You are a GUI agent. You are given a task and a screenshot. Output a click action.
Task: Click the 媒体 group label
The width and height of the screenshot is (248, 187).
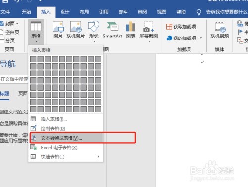coord(219,49)
